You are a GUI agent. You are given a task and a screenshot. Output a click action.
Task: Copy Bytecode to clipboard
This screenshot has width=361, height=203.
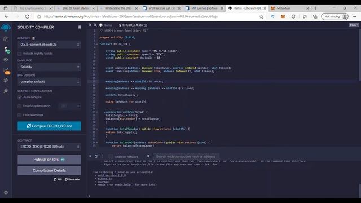pyautogui.click(x=72, y=179)
